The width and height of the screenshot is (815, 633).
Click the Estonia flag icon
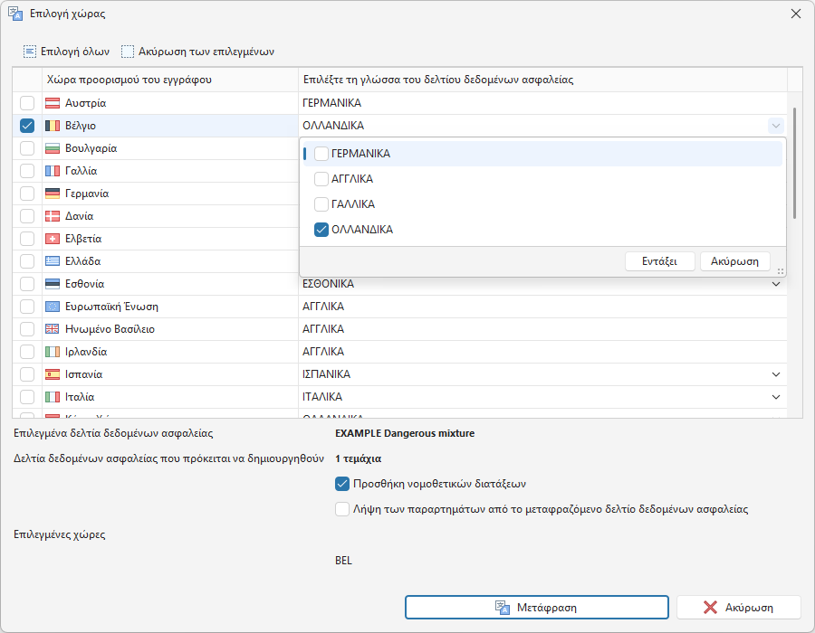pyautogui.click(x=53, y=284)
